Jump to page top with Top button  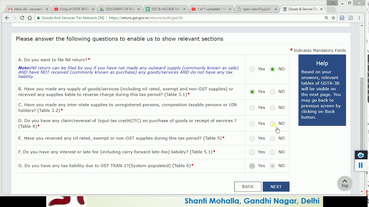pos(345,183)
